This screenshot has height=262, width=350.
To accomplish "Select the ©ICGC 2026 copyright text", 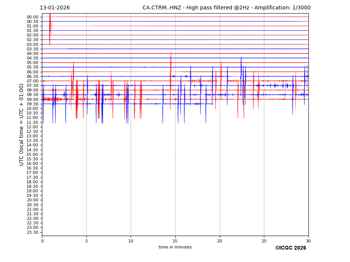I will 290,248.
